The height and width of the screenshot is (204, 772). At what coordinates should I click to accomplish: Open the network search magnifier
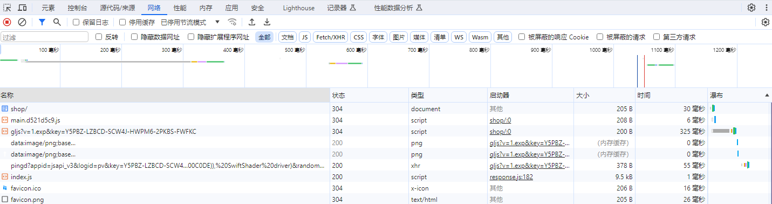tap(57, 22)
